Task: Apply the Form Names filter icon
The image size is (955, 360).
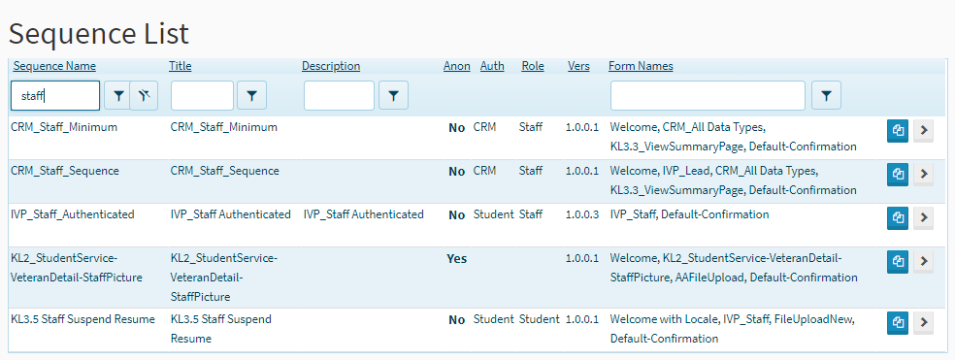Action: click(x=826, y=96)
